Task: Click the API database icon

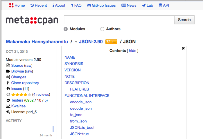Action: tap(160, 5)
